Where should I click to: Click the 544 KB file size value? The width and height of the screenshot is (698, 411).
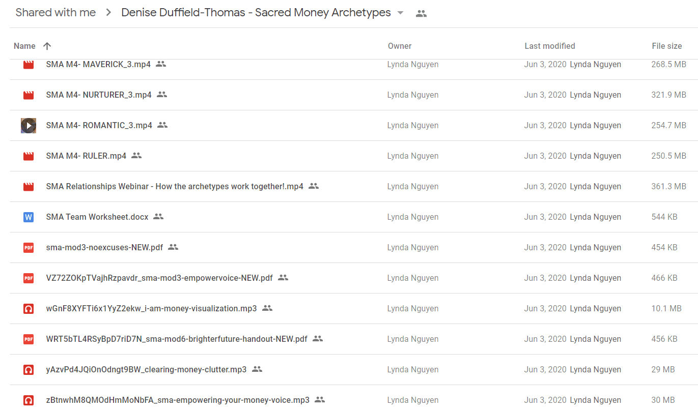coord(664,217)
